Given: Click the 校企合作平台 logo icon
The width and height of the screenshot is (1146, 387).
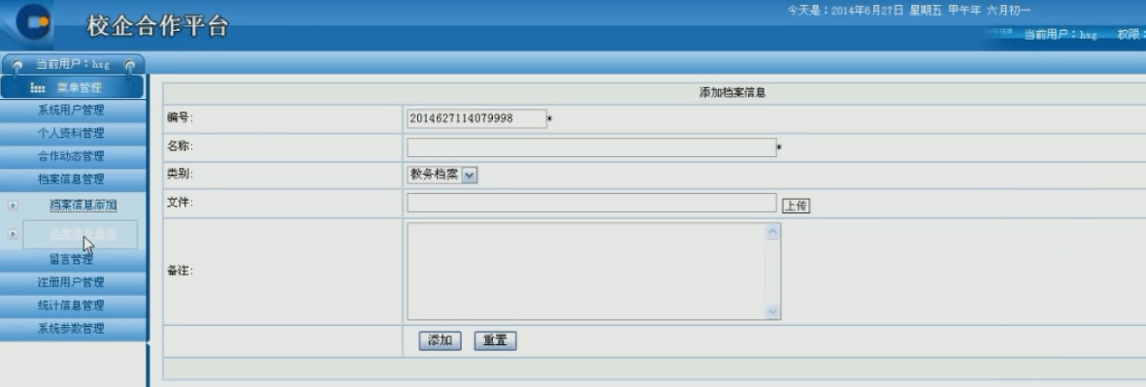Looking at the screenshot, I should (x=33, y=21).
